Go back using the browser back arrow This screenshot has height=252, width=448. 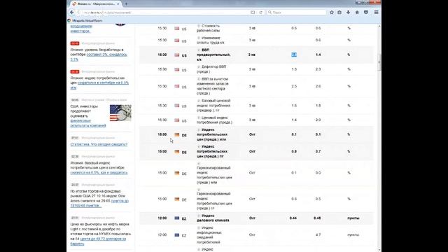tap(71, 13)
